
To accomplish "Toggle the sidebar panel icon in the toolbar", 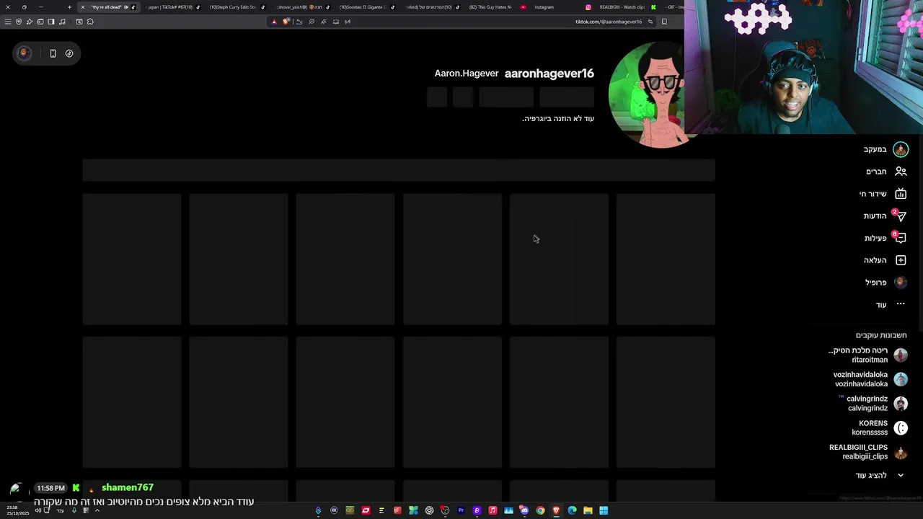I will pos(51,22).
